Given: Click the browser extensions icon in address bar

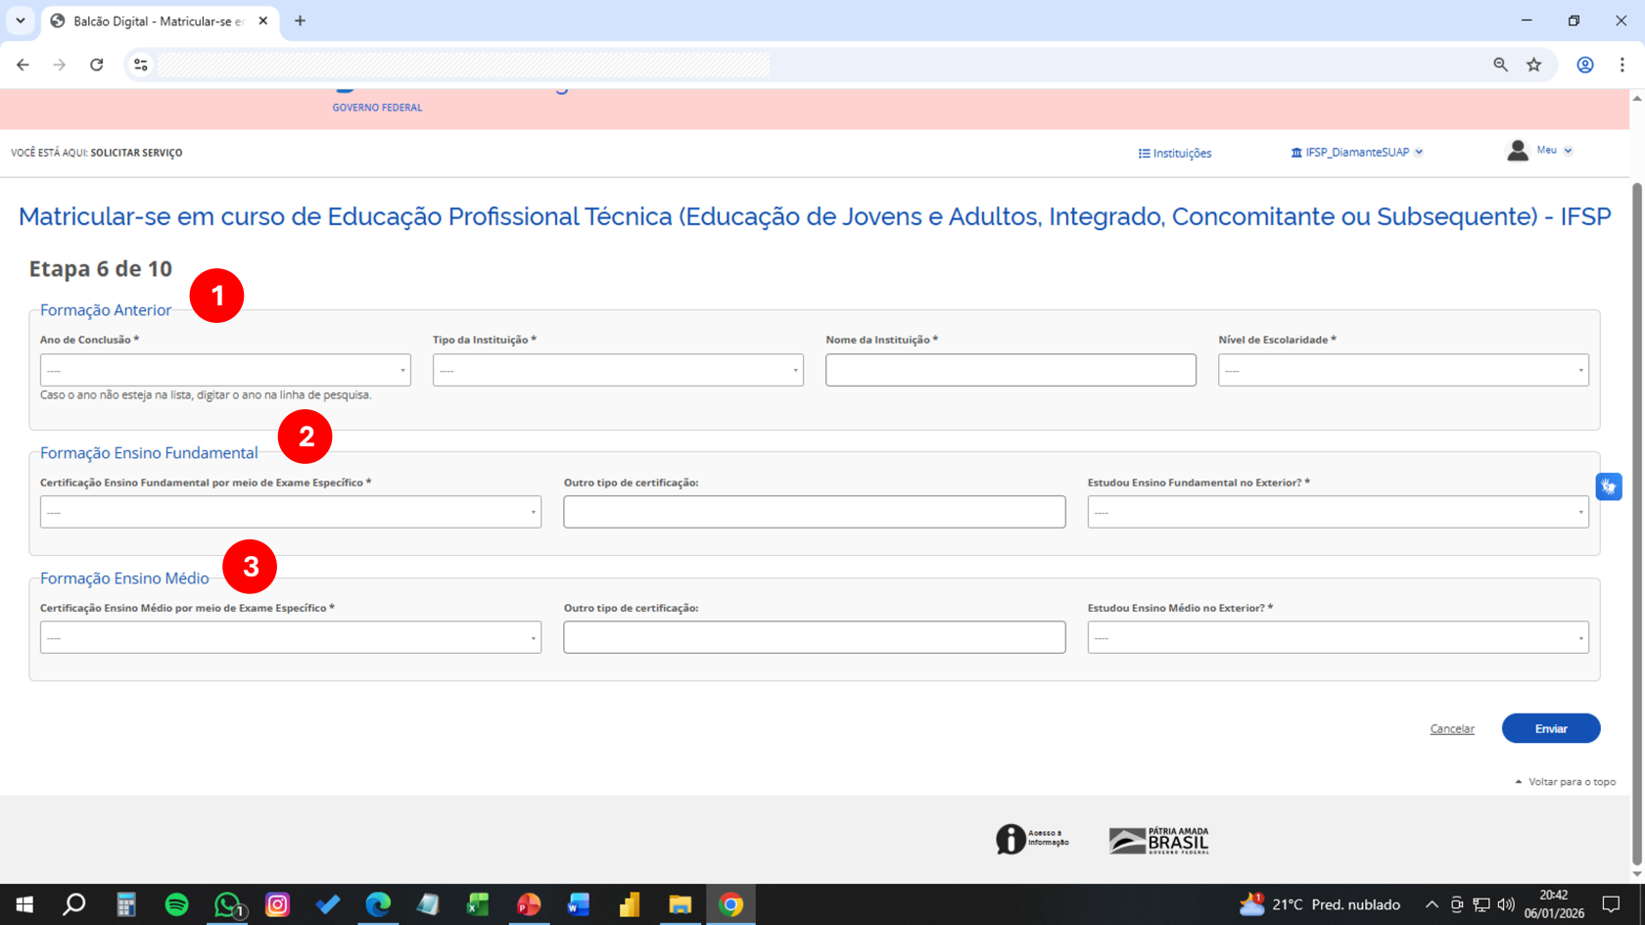Looking at the screenshot, I should 140,65.
